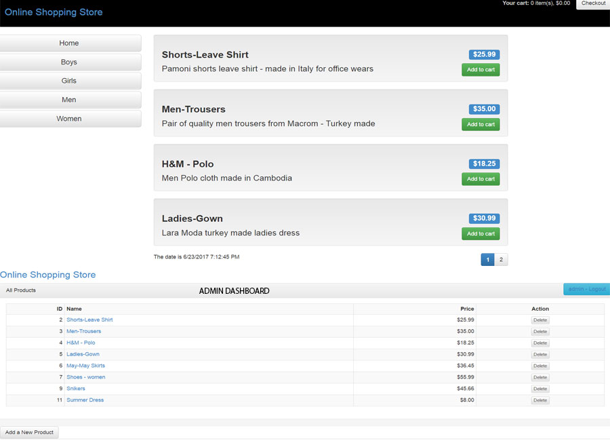Click the admin - Logout button
The height and width of the screenshot is (441, 610).
click(x=586, y=289)
